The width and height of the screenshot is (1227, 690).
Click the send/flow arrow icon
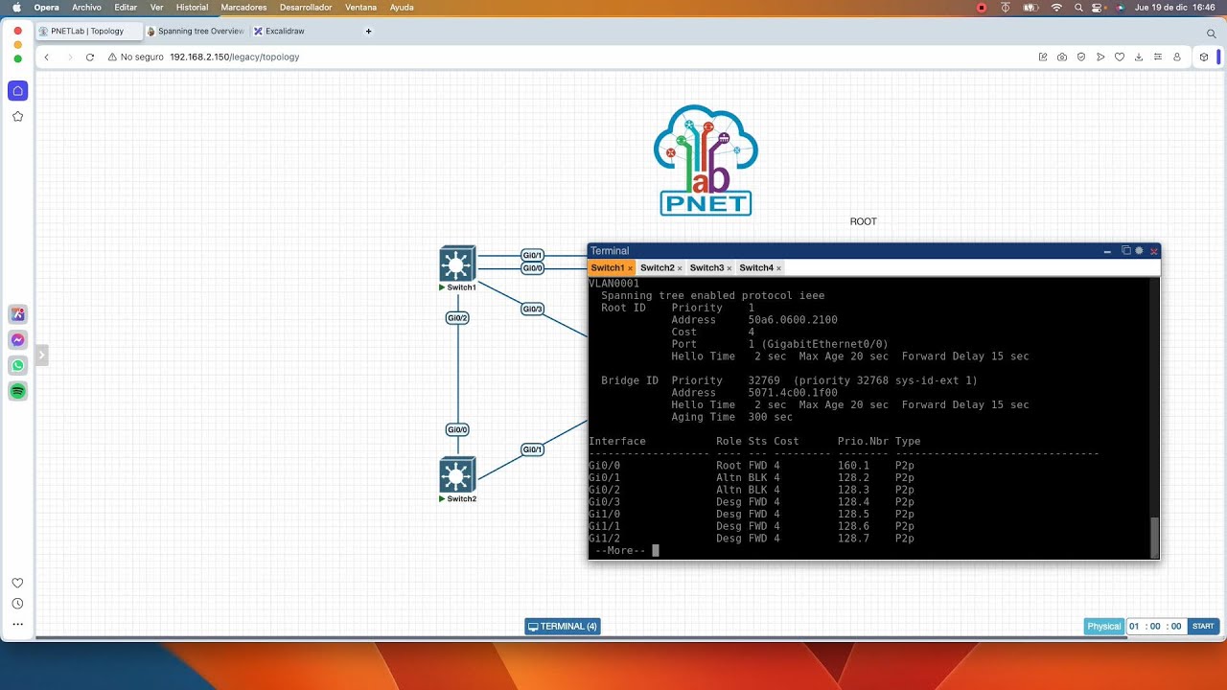click(x=1100, y=57)
